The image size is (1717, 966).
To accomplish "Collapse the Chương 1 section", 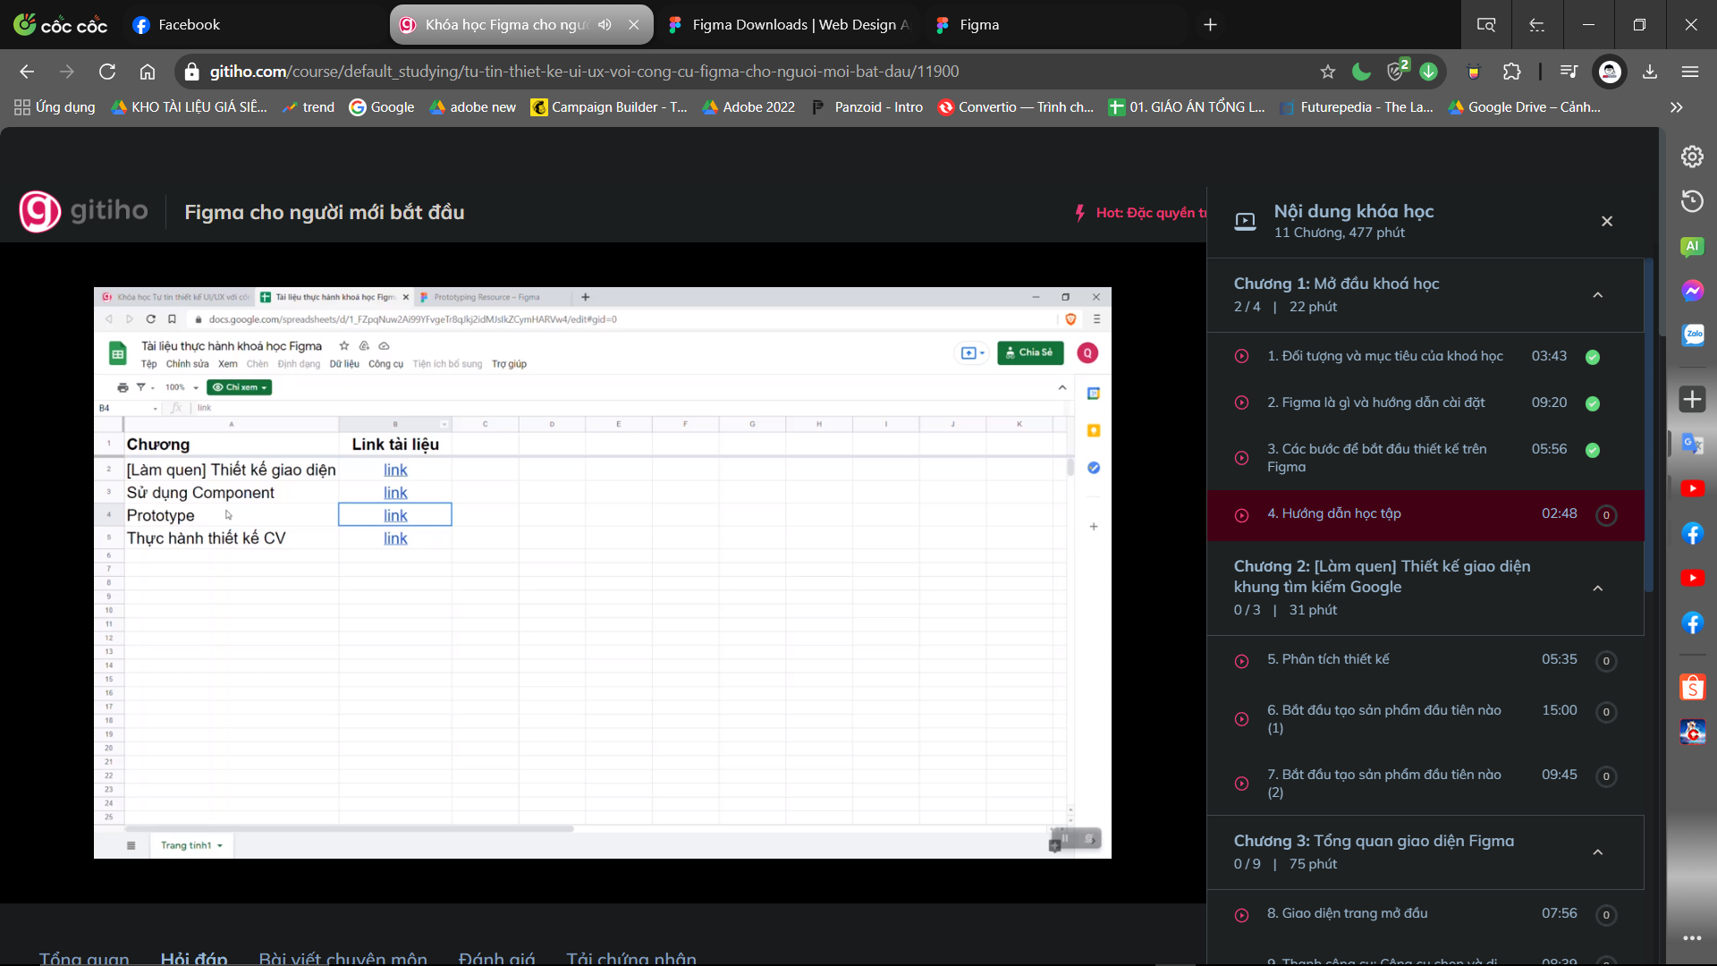I will pos(1598,295).
